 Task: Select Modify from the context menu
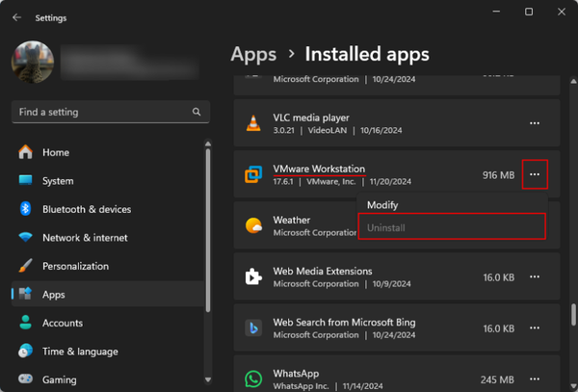click(382, 205)
